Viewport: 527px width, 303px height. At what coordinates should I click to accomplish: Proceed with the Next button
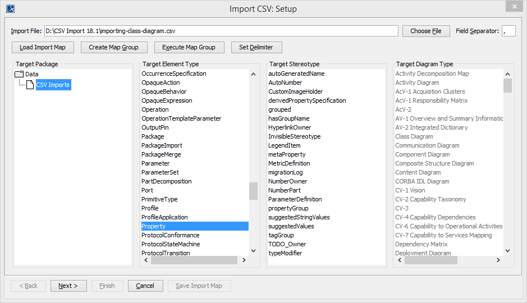68,286
